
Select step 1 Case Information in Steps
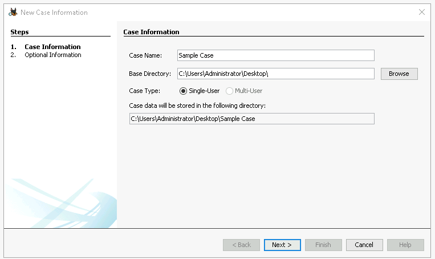52,47
